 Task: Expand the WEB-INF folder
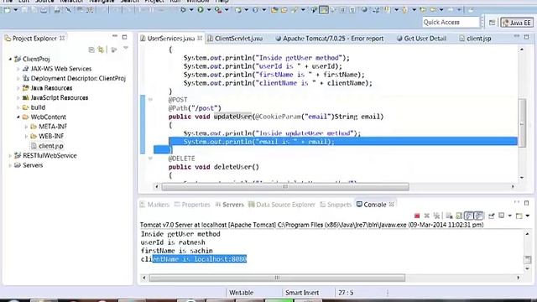(26, 136)
